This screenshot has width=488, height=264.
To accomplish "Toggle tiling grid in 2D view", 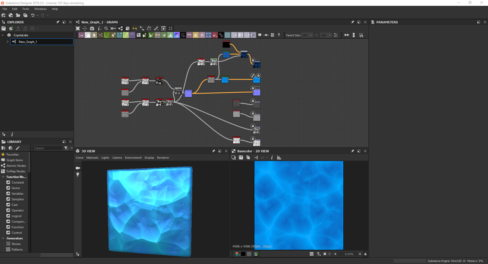I will pos(312,254).
